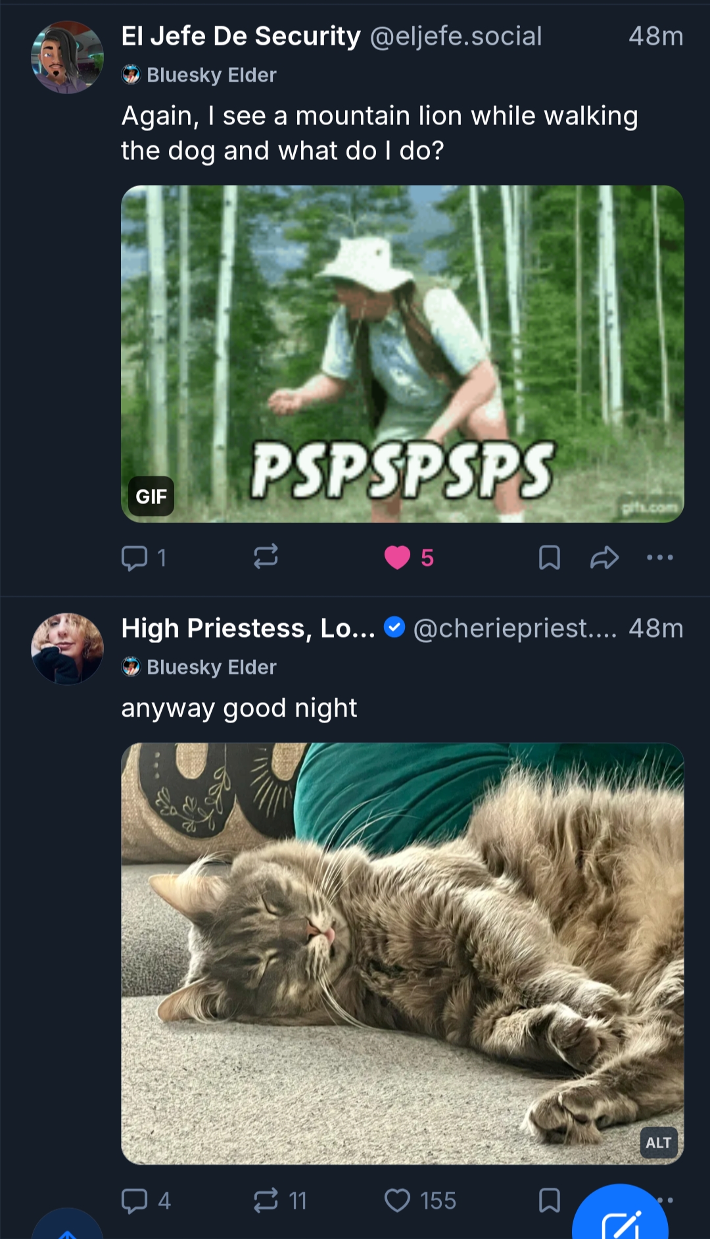
Task: Bookmark El Jefe De Security's post
Action: point(549,557)
